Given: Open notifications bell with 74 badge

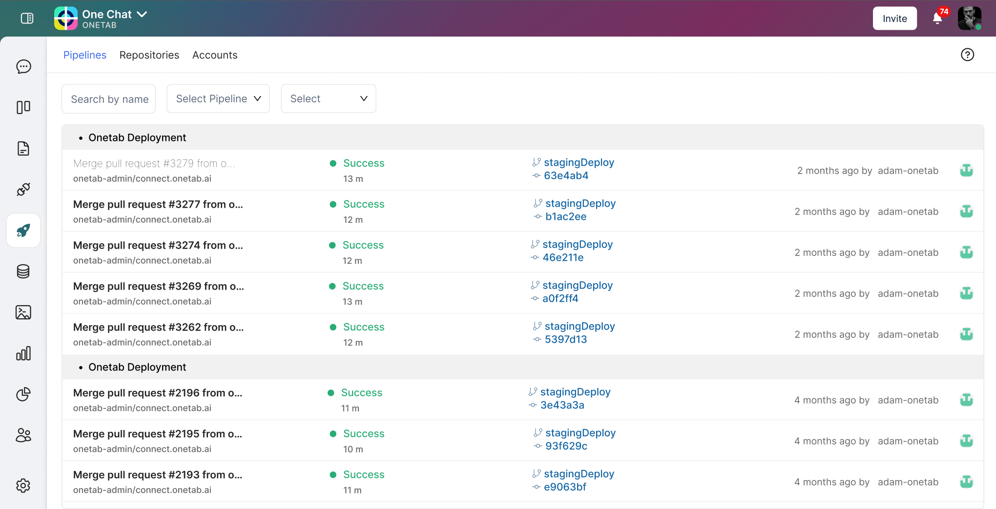Looking at the screenshot, I should pos(938,18).
